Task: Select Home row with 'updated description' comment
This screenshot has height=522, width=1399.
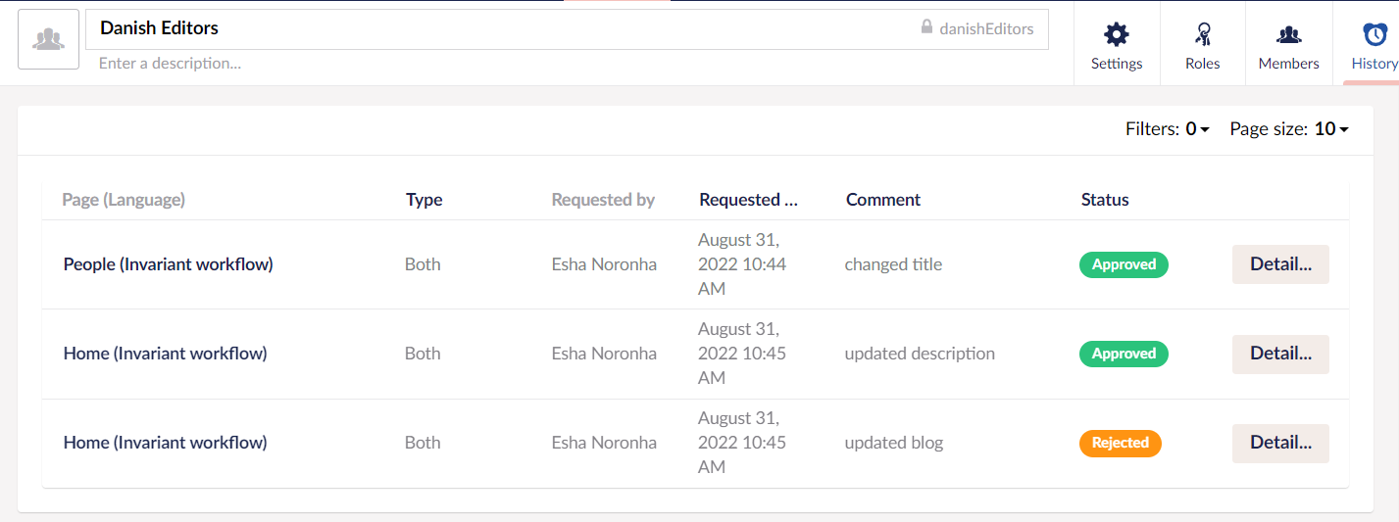Action: click(165, 354)
